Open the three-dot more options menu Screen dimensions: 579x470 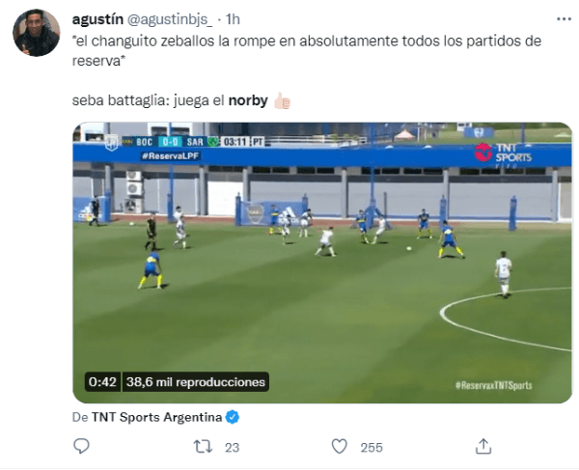[x=564, y=19]
